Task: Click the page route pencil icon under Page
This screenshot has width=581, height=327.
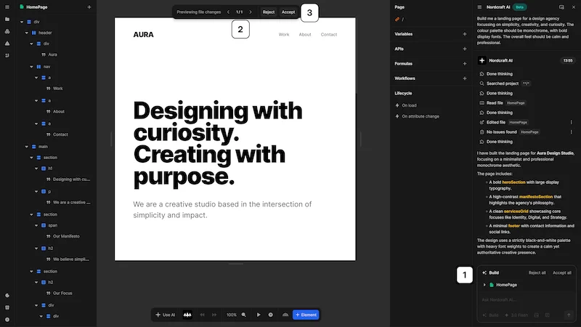Action: [x=397, y=20]
